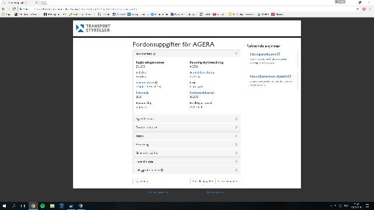Click the leftmost button at the page bottom
Viewport: 374px width, 210px height.
tap(142, 181)
